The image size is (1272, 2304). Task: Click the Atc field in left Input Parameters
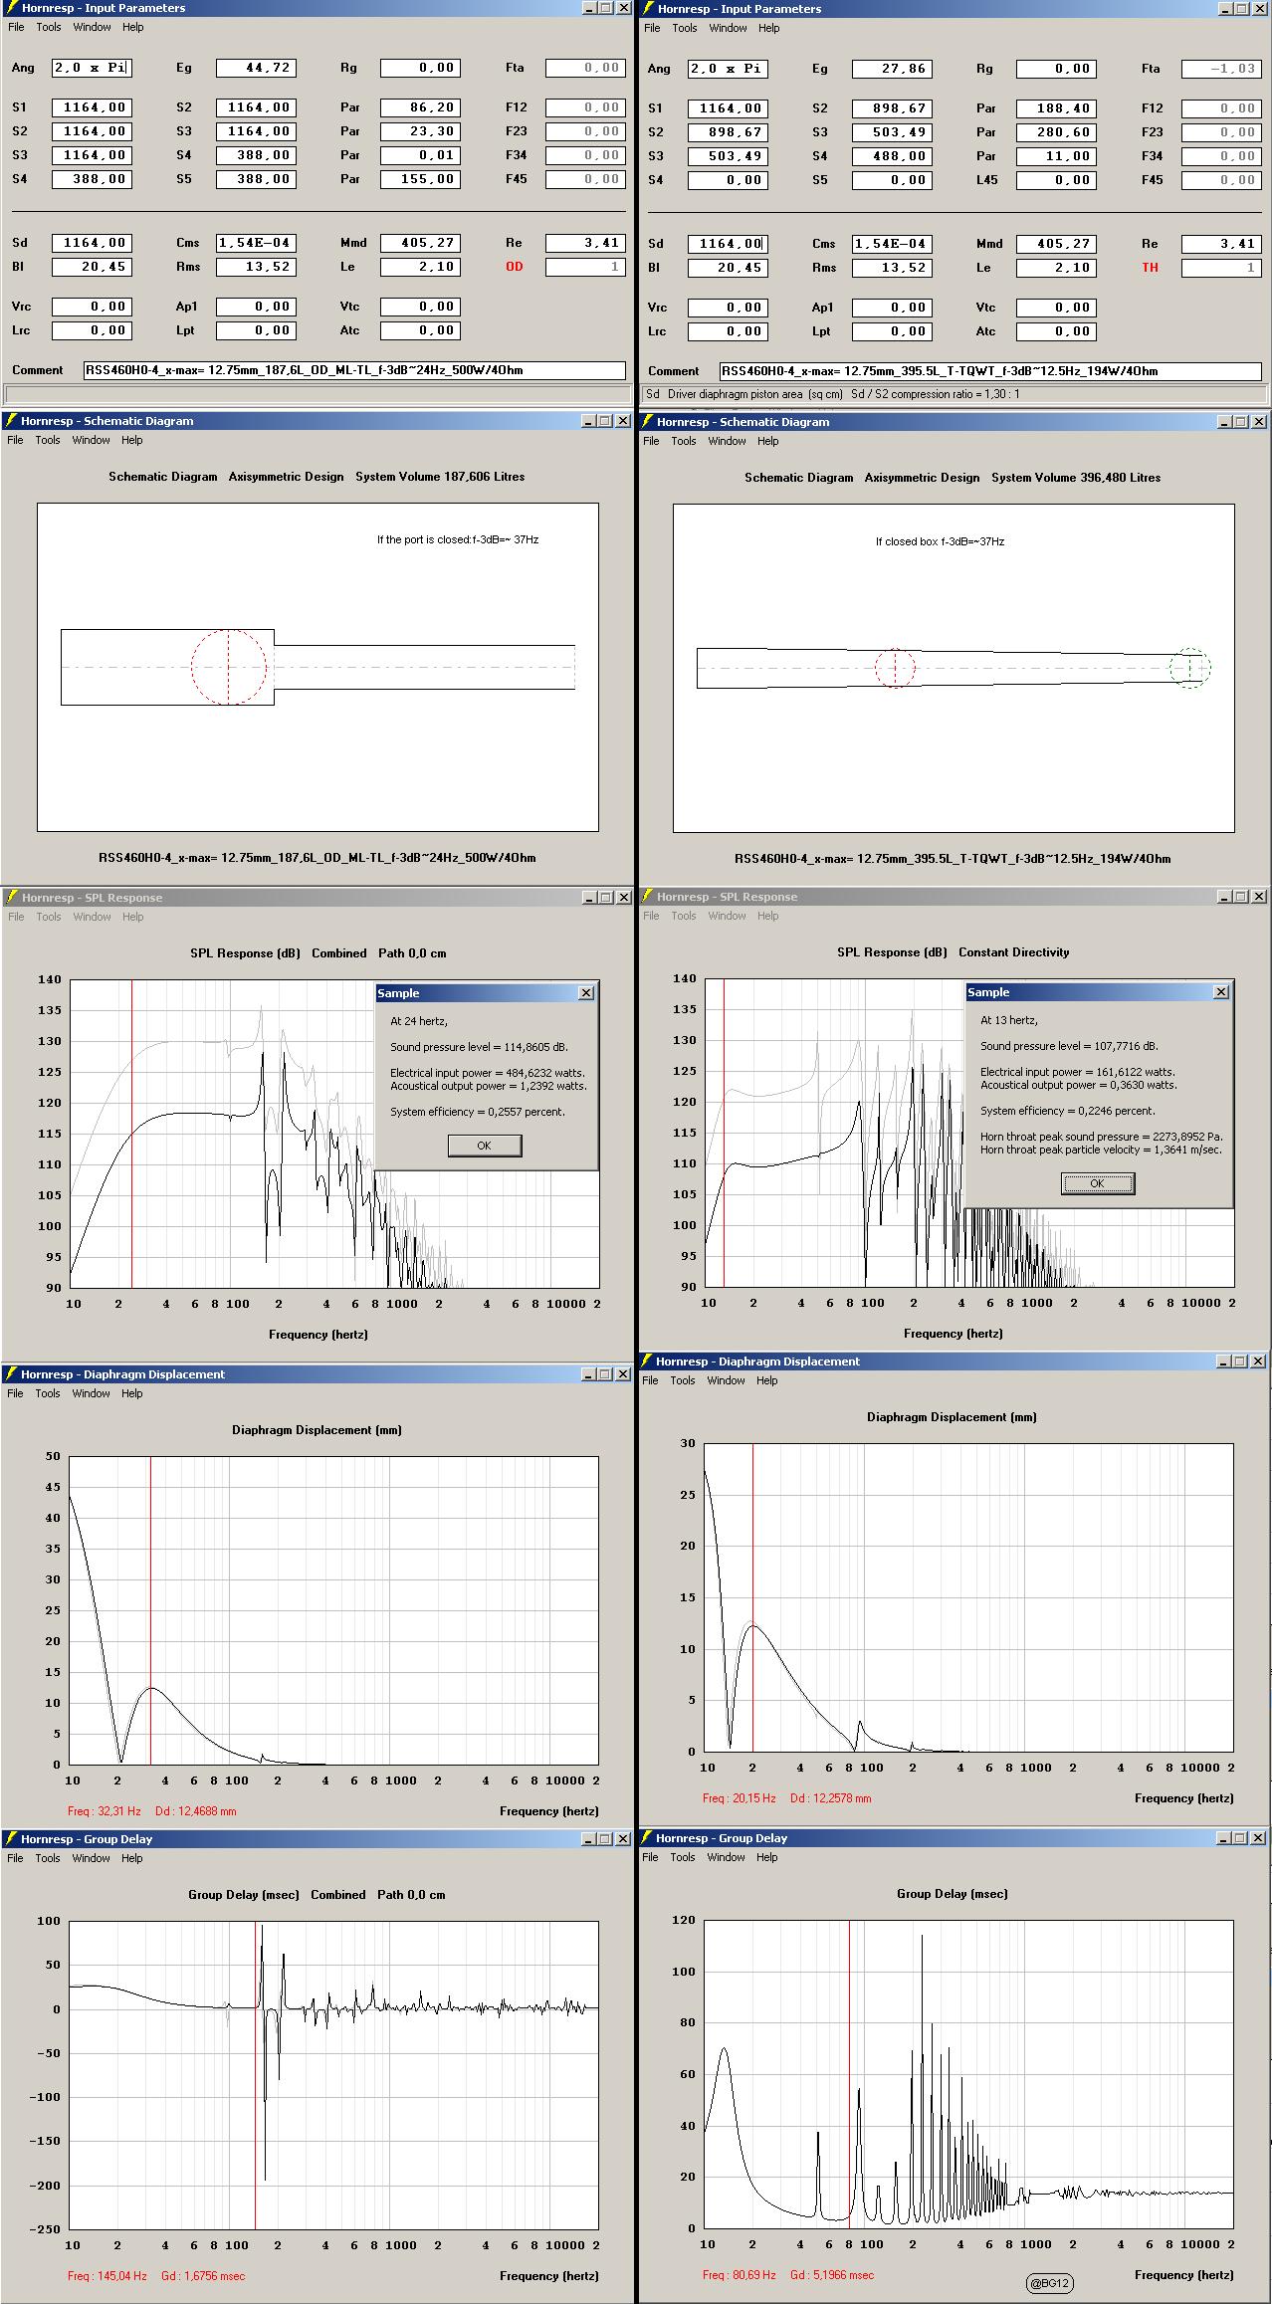point(420,330)
